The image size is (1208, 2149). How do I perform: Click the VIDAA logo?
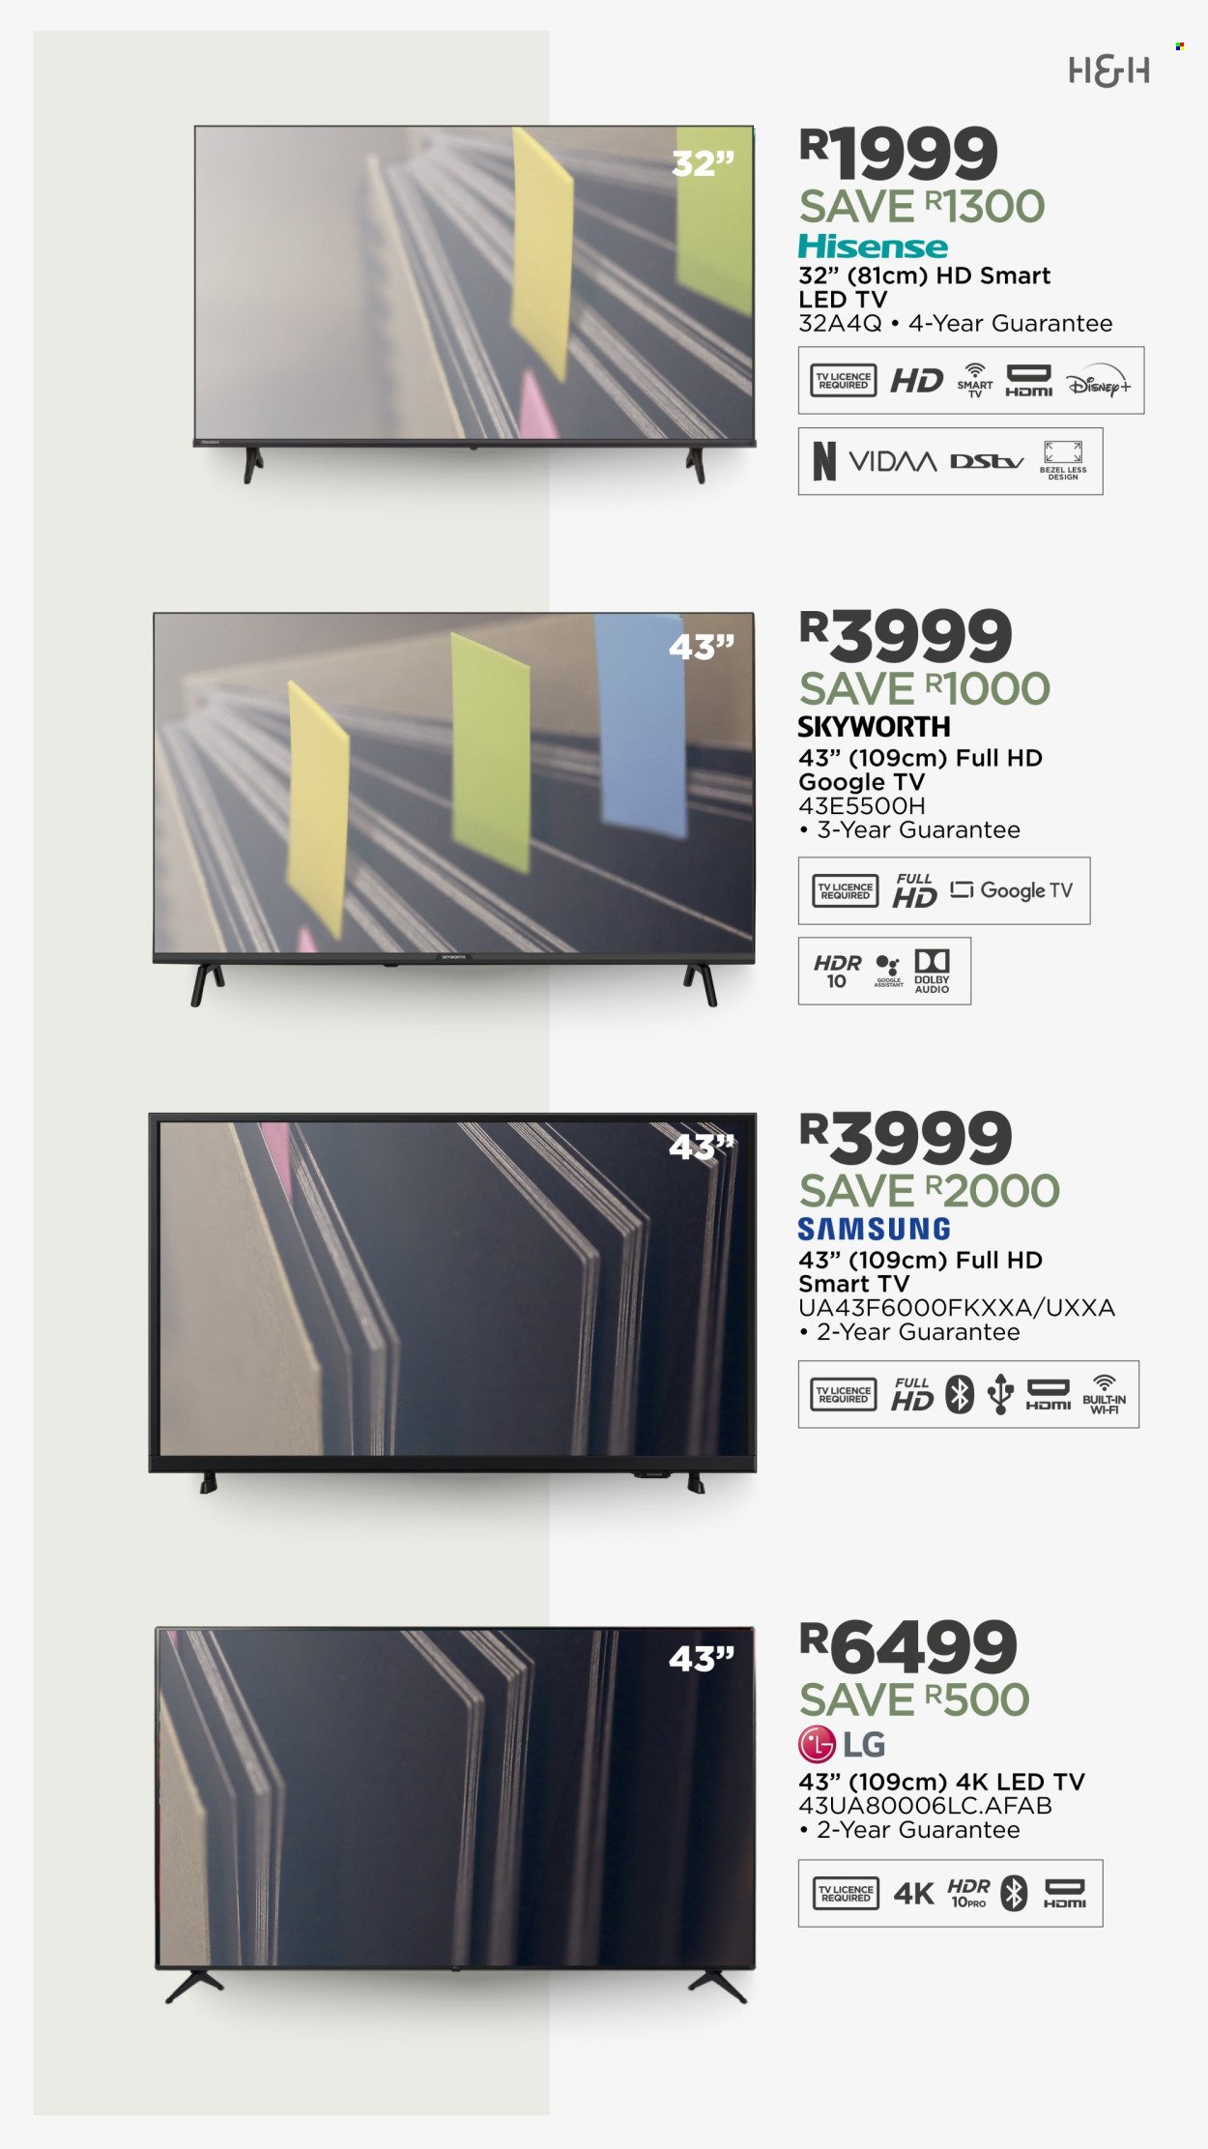click(x=892, y=461)
